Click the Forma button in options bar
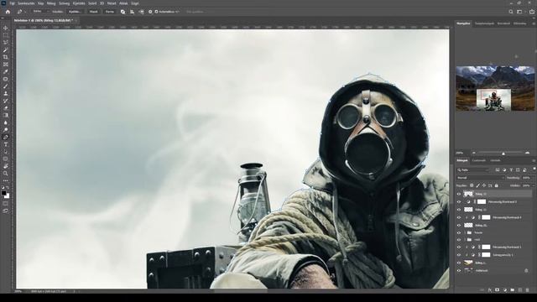 (110, 12)
